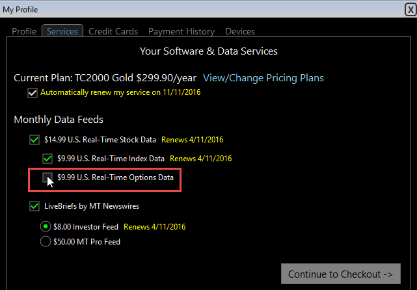Click the Monthly Data Feeds heading

[59, 120]
